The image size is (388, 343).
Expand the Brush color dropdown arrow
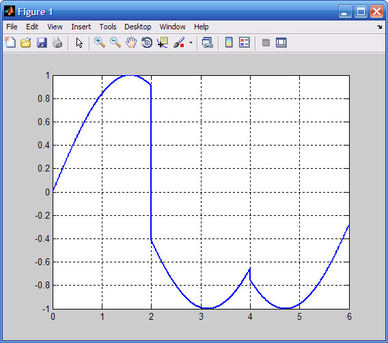click(191, 42)
